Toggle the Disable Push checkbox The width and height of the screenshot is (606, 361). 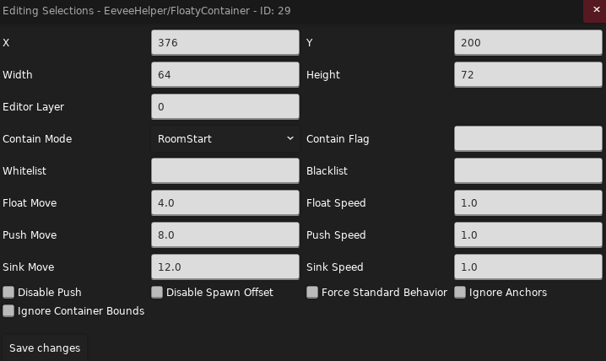click(x=8, y=293)
